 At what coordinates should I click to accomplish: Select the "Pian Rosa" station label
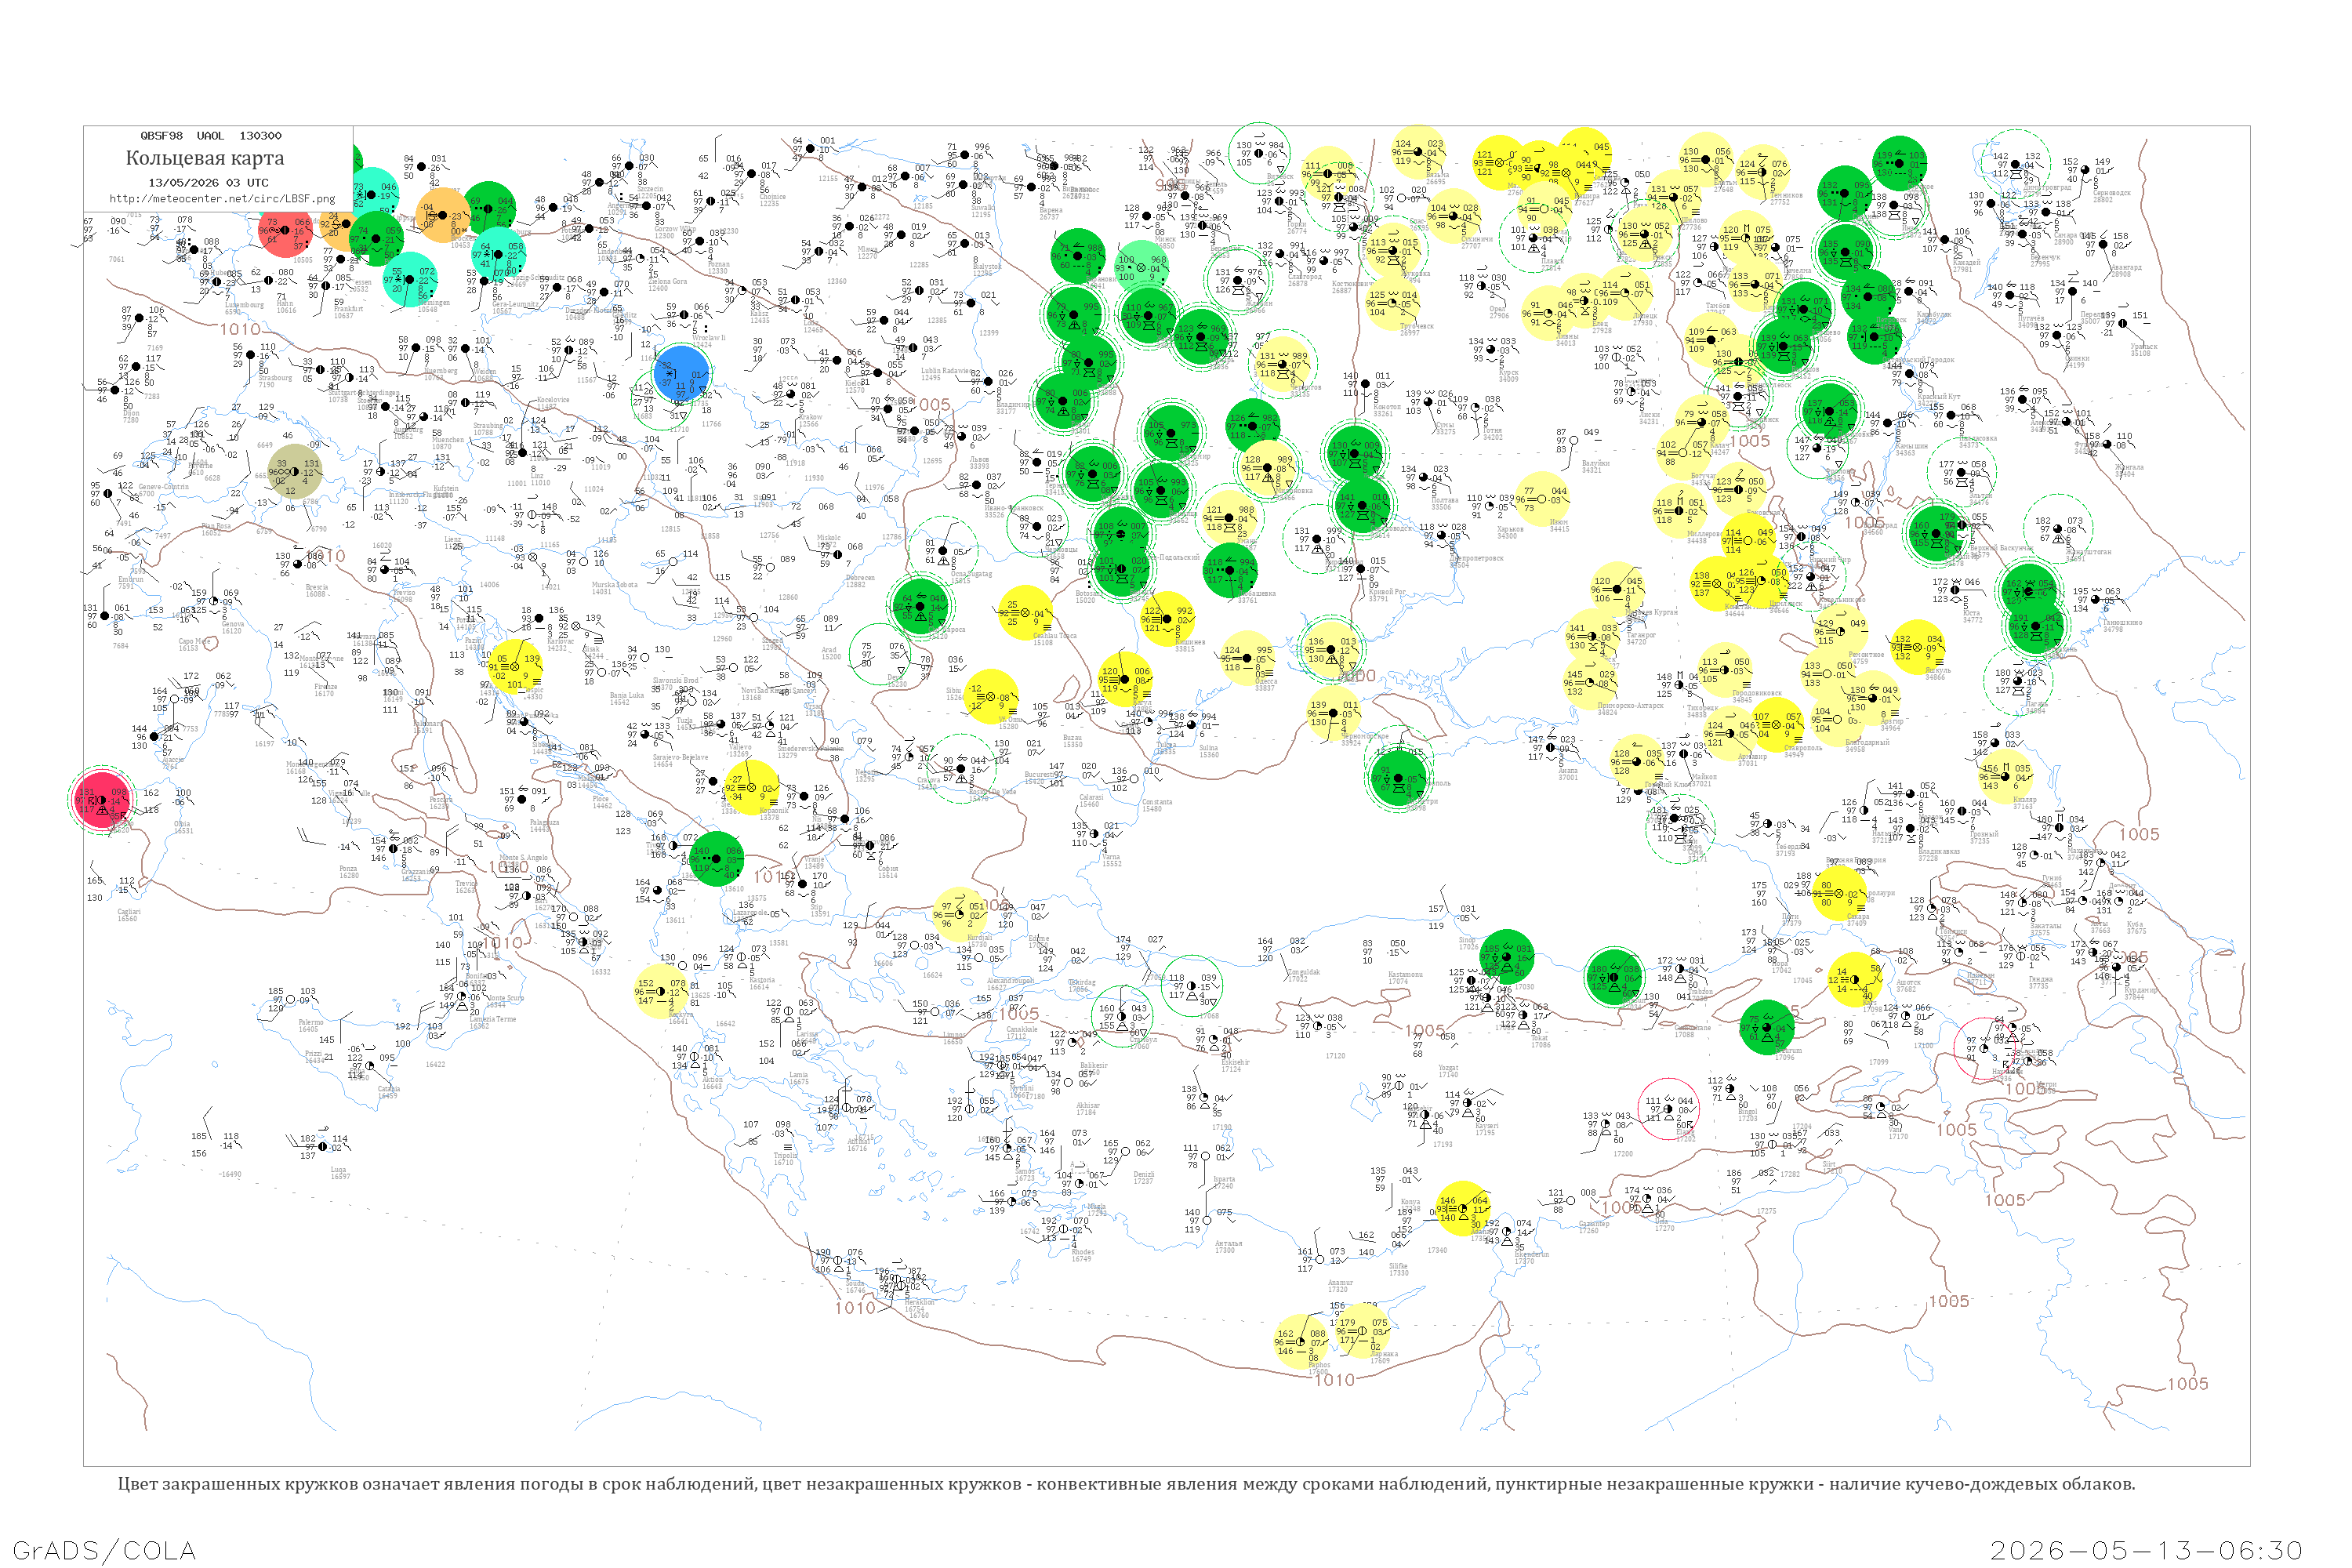coord(216,525)
